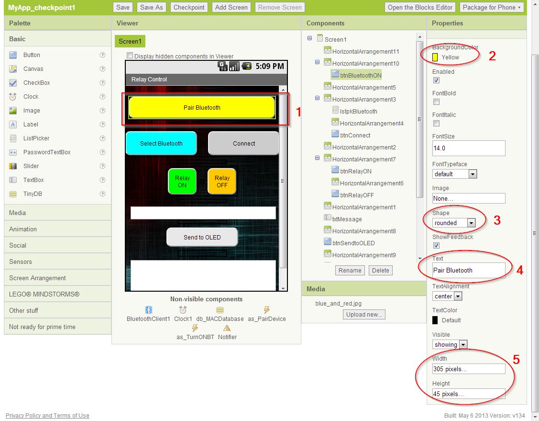This screenshot has height=421, width=539.
Task: Open the Screen Arrangement palette section
Action: (37, 278)
